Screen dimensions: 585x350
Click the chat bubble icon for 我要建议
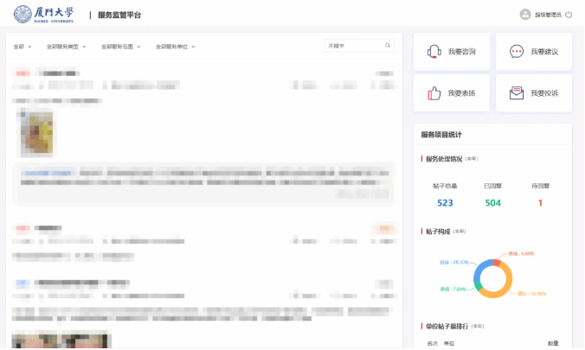pyautogui.click(x=517, y=52)
